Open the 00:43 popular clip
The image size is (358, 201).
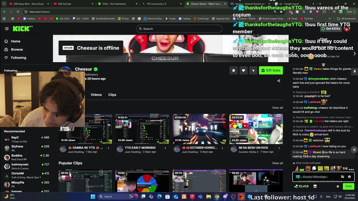[256, 181]
